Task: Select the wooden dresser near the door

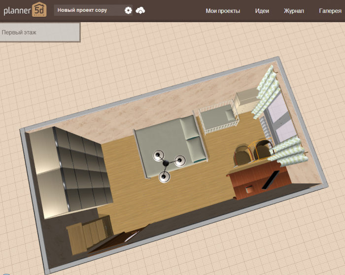Action: pos(89,234)
